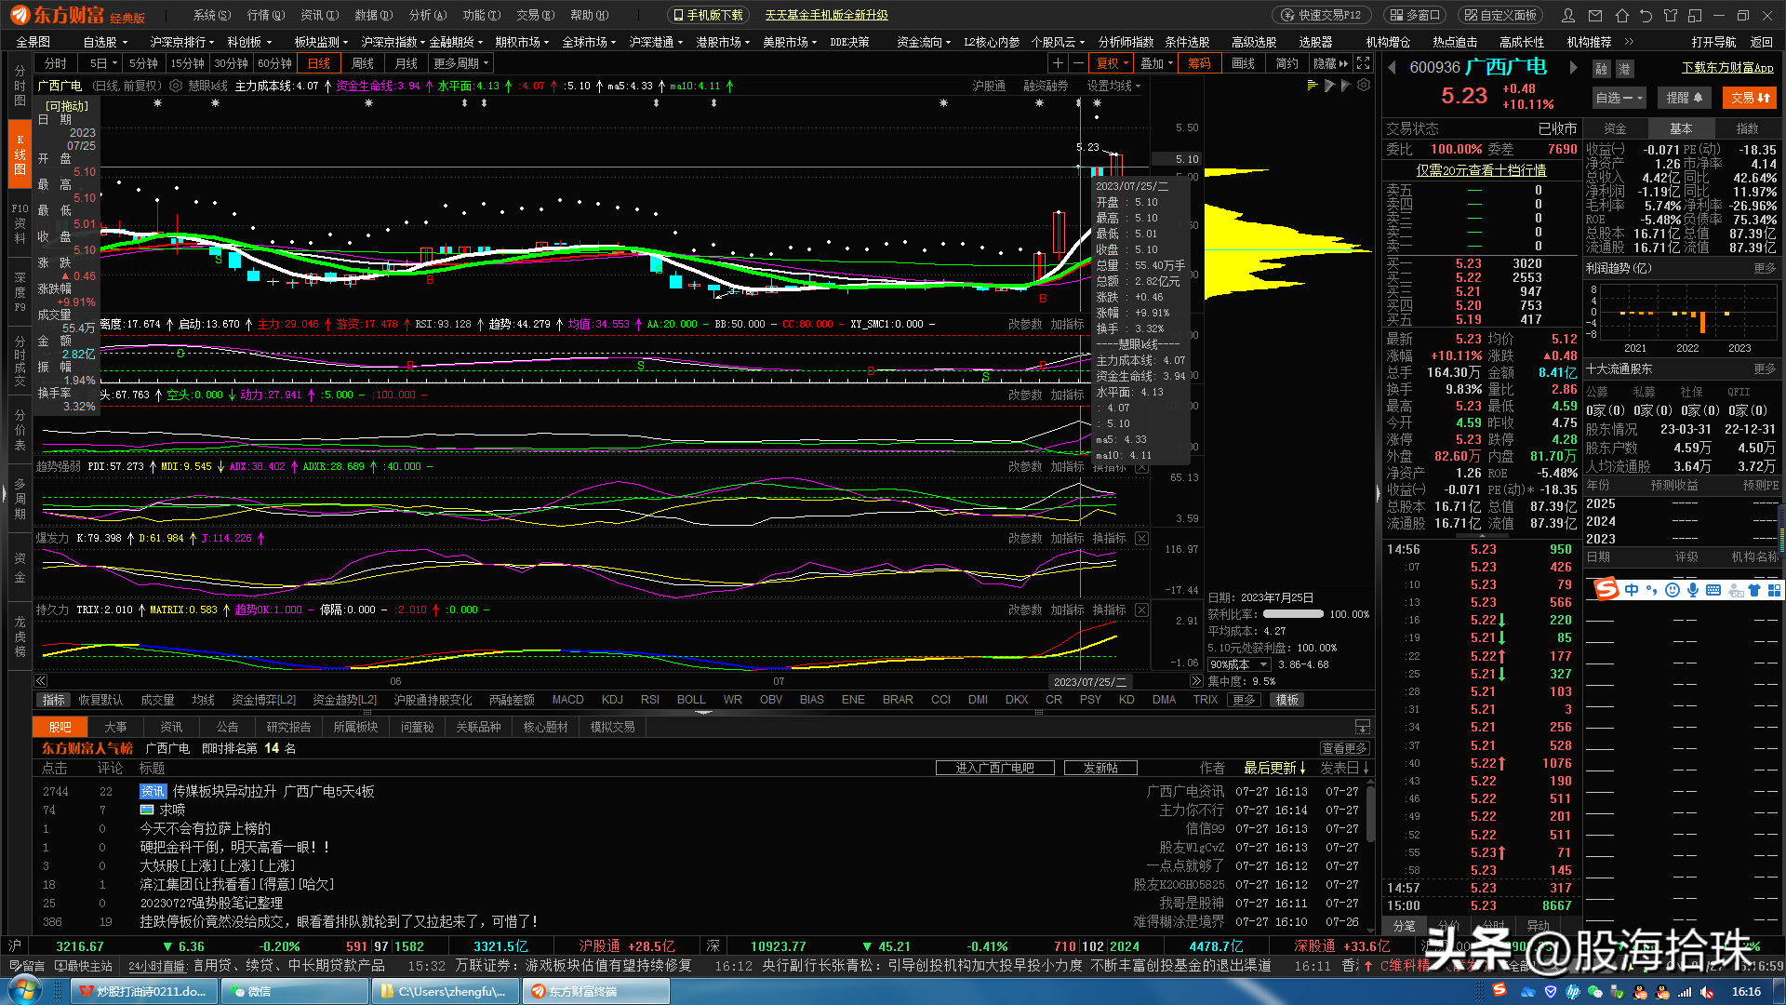This screenshot has width=1786, height=1005.
Task: Zoom in chart with plus icon
Action: point(1058,63)
